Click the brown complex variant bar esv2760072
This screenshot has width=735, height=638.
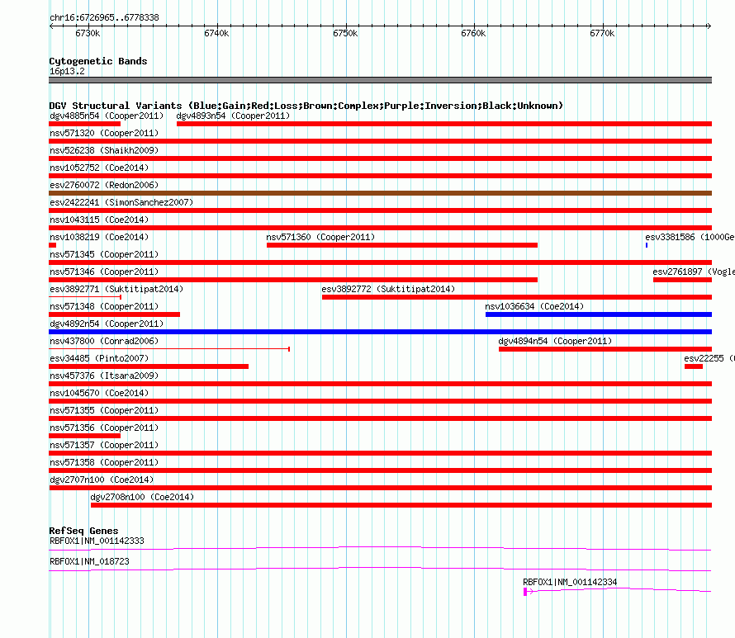380,193
